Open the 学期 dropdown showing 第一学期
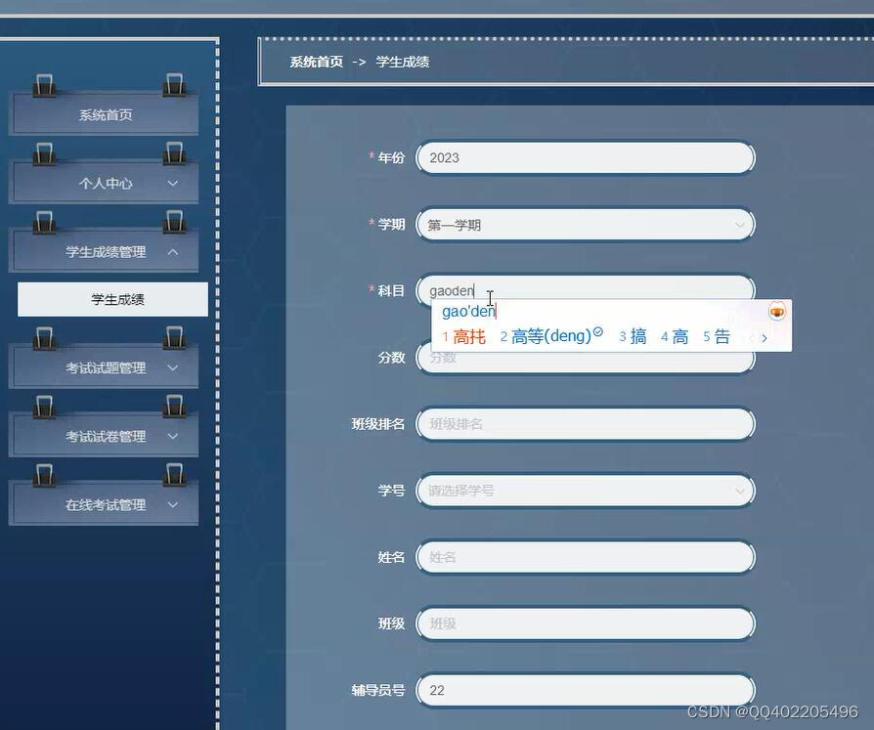 [x=585, y=224]
